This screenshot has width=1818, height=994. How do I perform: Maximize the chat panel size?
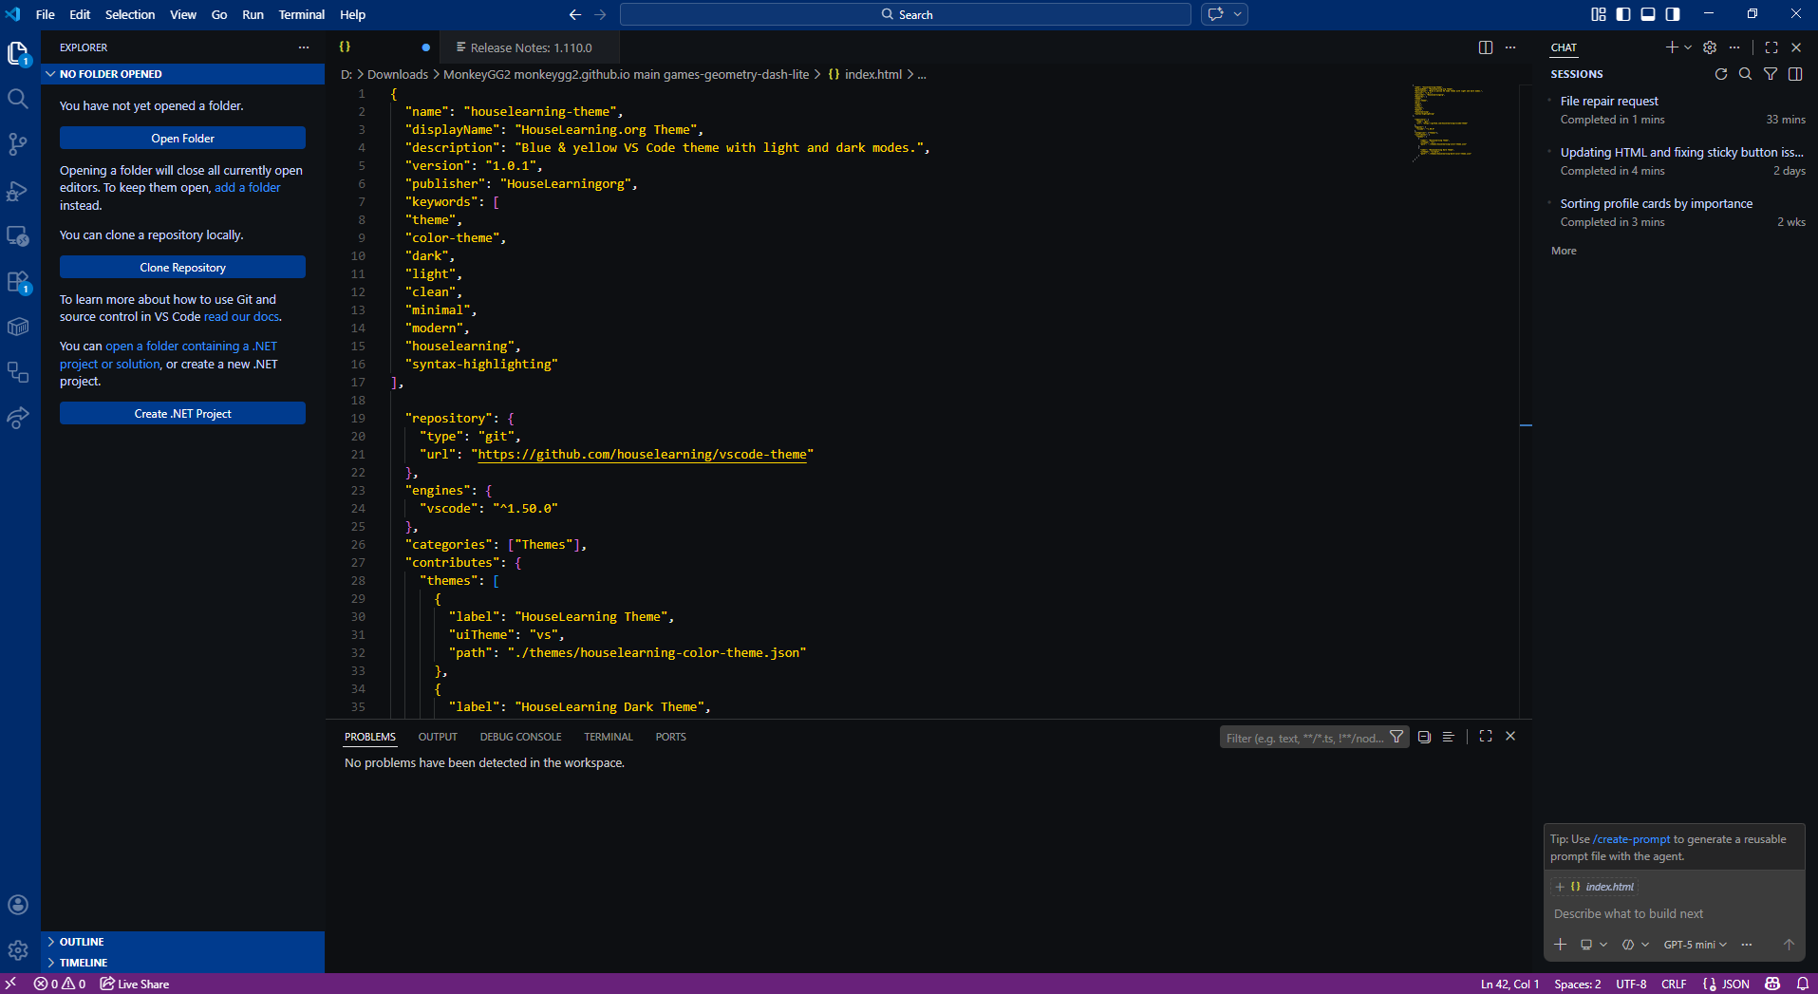pyautogui.click(x=1771, y=47)
